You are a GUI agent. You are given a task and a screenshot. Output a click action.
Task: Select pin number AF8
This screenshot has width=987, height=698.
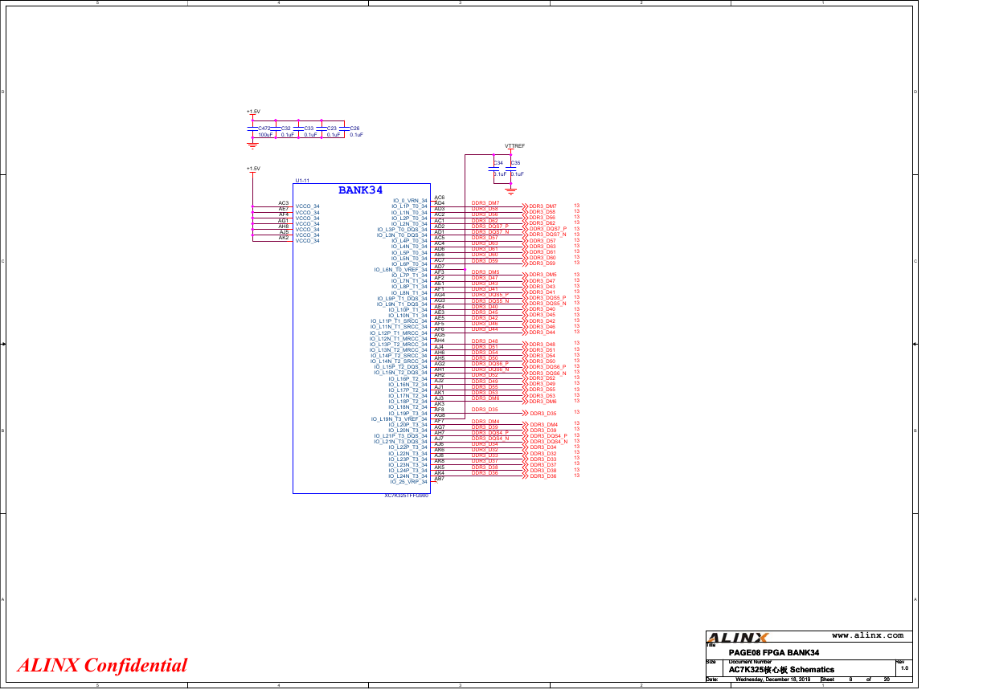point(439,410)
